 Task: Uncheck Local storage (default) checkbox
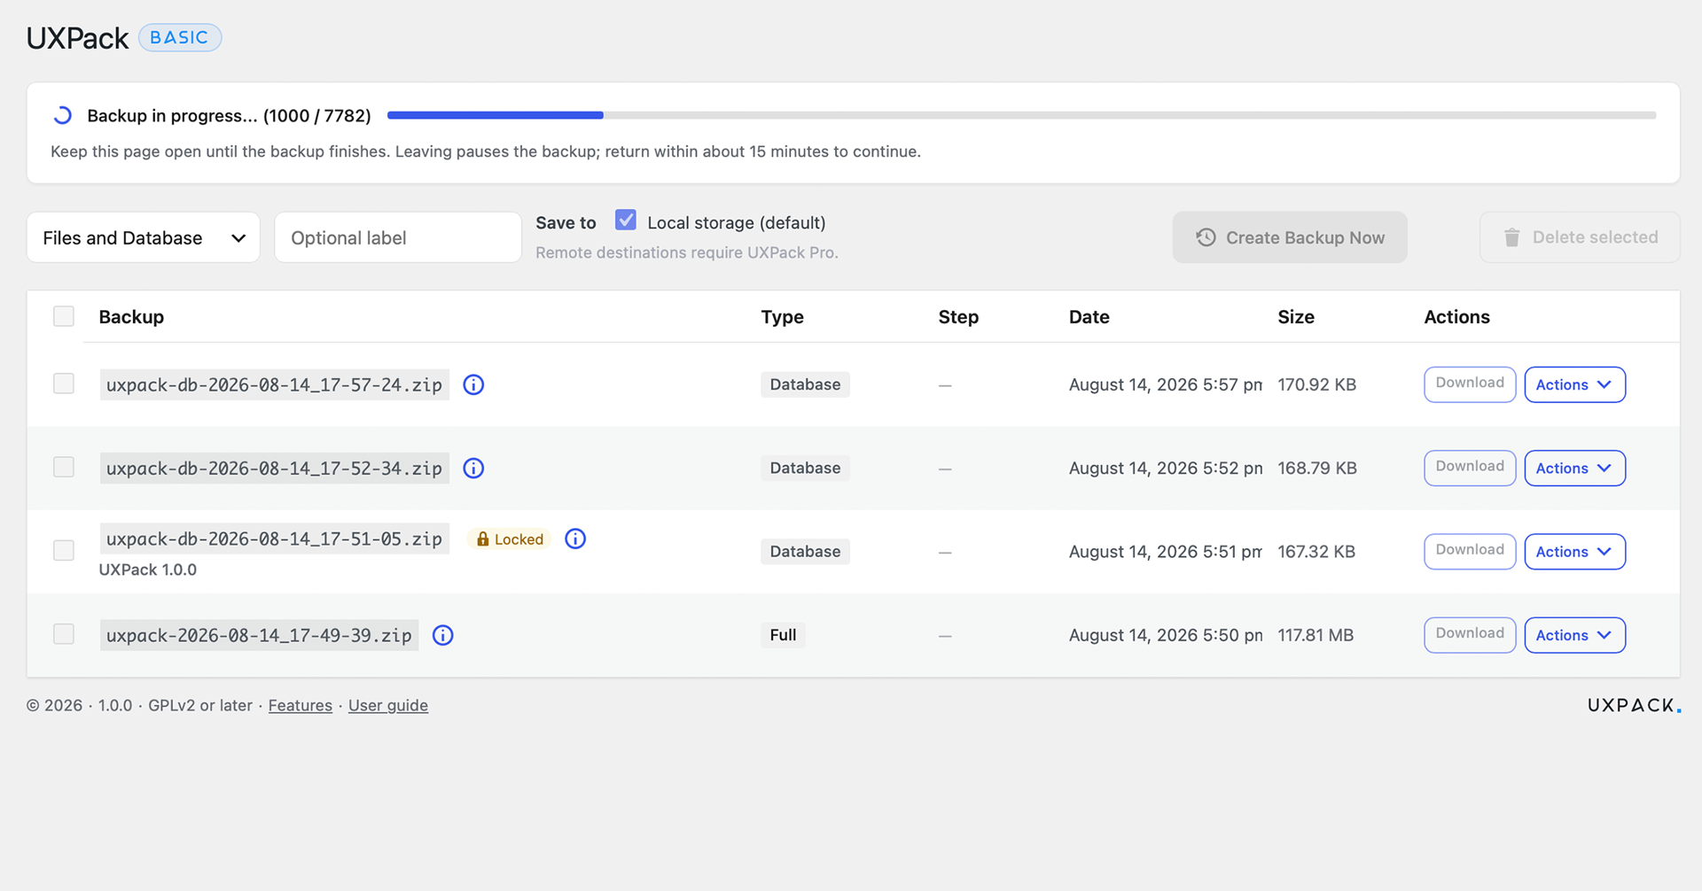(x=626, y=220)
